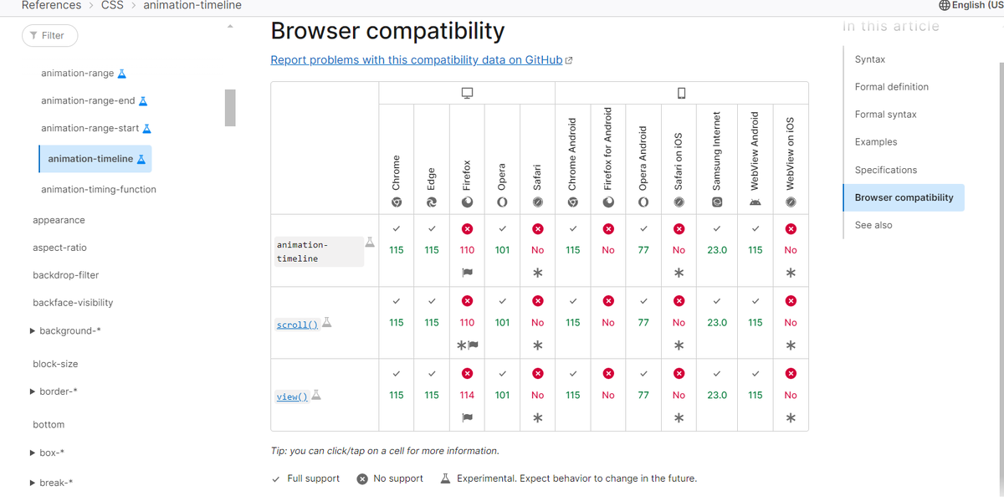The image size is (1004, 501).
Task: Go to Specifications section in article outline
Action: 885,170
